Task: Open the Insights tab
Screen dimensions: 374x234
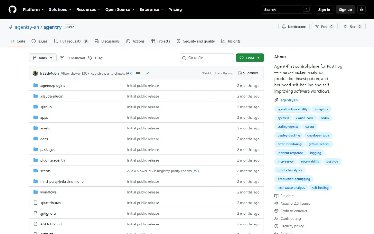Action: click(x=231, y=41)
